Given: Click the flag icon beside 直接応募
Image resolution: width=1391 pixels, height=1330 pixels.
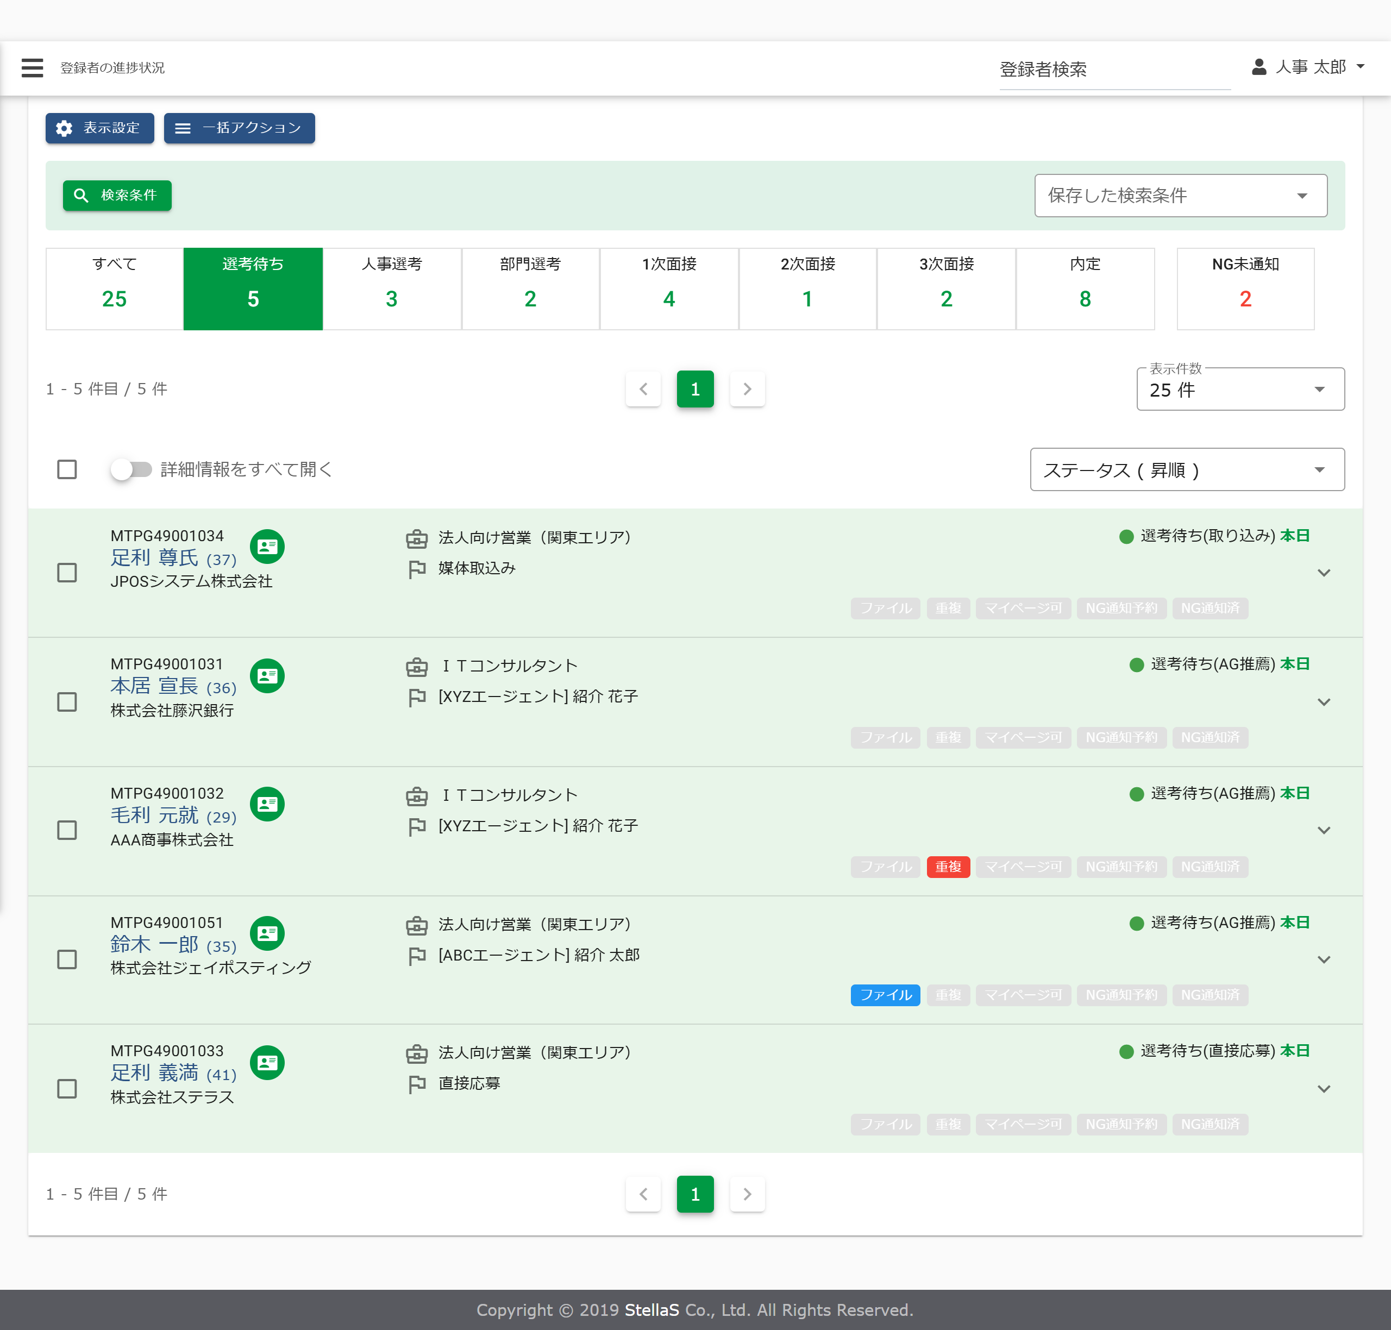Looking at the screenshot, I should coord(417,1083).
